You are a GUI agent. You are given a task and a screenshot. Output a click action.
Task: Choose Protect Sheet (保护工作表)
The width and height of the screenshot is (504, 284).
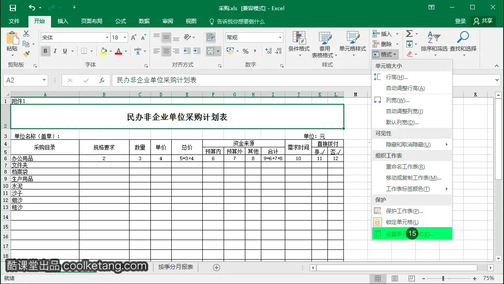(412, 211)
